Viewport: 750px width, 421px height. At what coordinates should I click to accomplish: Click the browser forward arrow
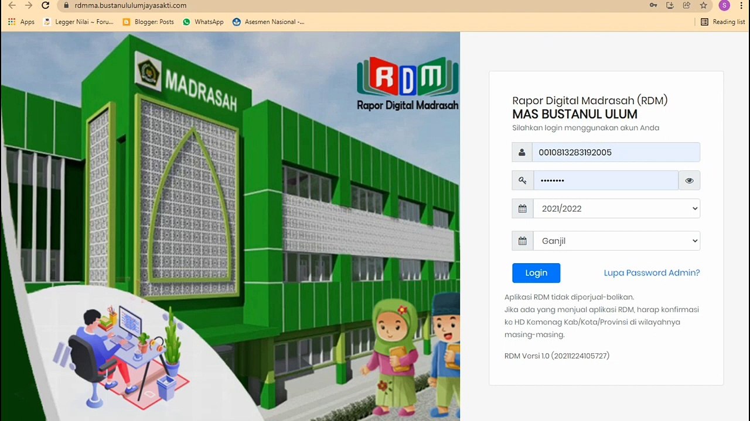pos(29,5)
